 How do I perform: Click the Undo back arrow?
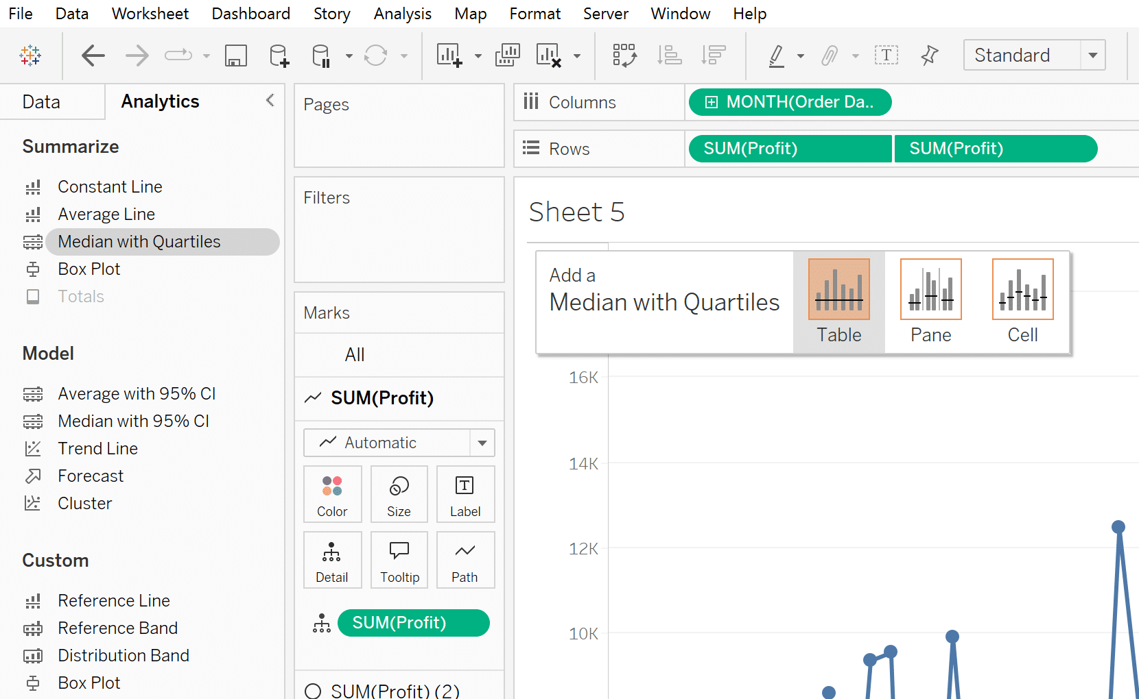(x=93, y=56)
